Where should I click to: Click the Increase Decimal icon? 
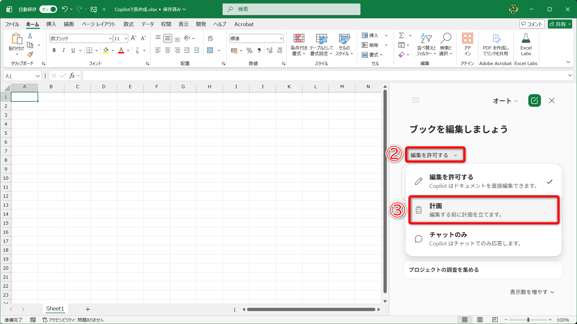[270, 50]
